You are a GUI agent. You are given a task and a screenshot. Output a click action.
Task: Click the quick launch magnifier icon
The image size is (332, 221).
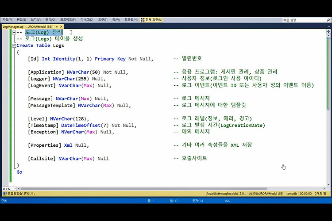(x=328, y=20)
